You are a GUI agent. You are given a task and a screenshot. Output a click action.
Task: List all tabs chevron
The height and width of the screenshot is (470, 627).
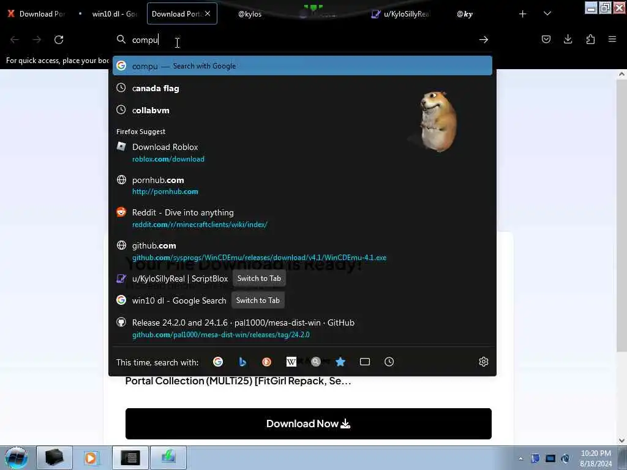point(547,14)
